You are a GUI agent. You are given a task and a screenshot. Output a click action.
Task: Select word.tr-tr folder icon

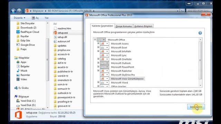click(x=55, y=76)
